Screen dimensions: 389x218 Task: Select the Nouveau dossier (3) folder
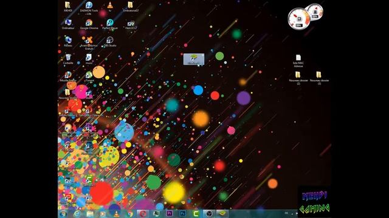tap(319, 78)
